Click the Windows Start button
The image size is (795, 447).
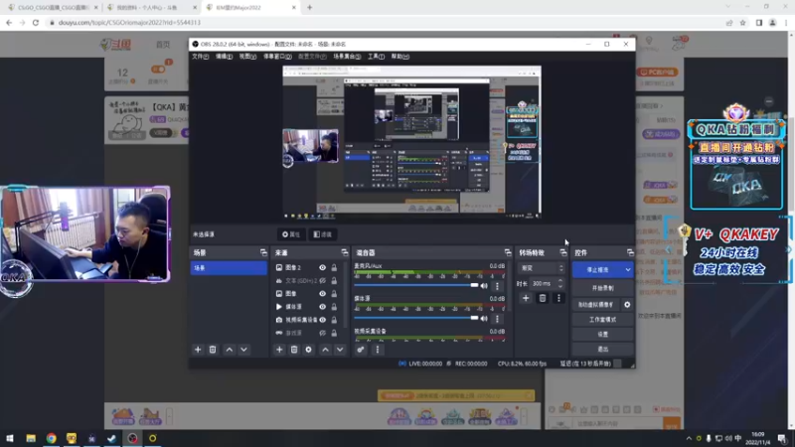pyautogui.click(x=10, y=438)
